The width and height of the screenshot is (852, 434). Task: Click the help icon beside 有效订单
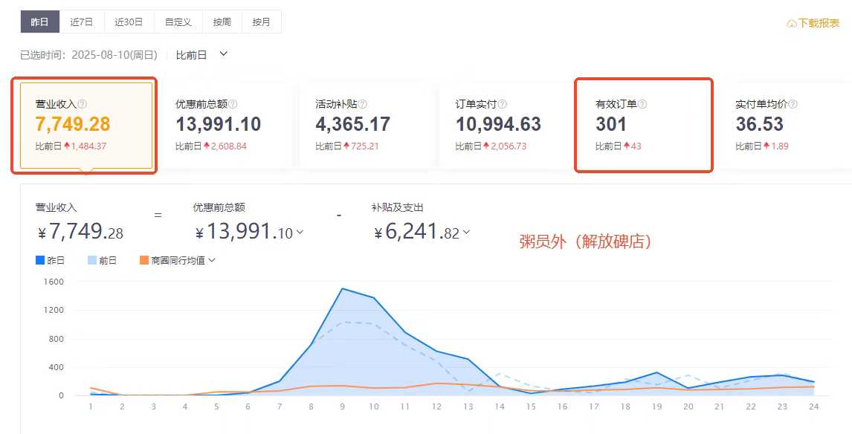(x=642, y=104)
